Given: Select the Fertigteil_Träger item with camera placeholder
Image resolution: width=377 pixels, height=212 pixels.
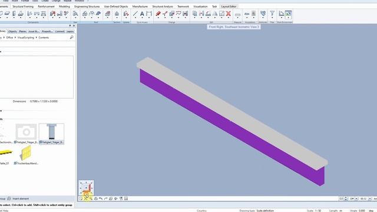Looking at the screenshot, I should [x=26, y=134].
